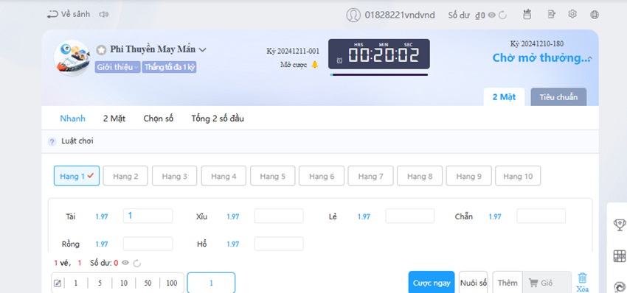Image resolution: width=627 pixels, height=293 pixels.
Task: Toggle the Mở cược bell notification icon
Action: pos(315,65)
